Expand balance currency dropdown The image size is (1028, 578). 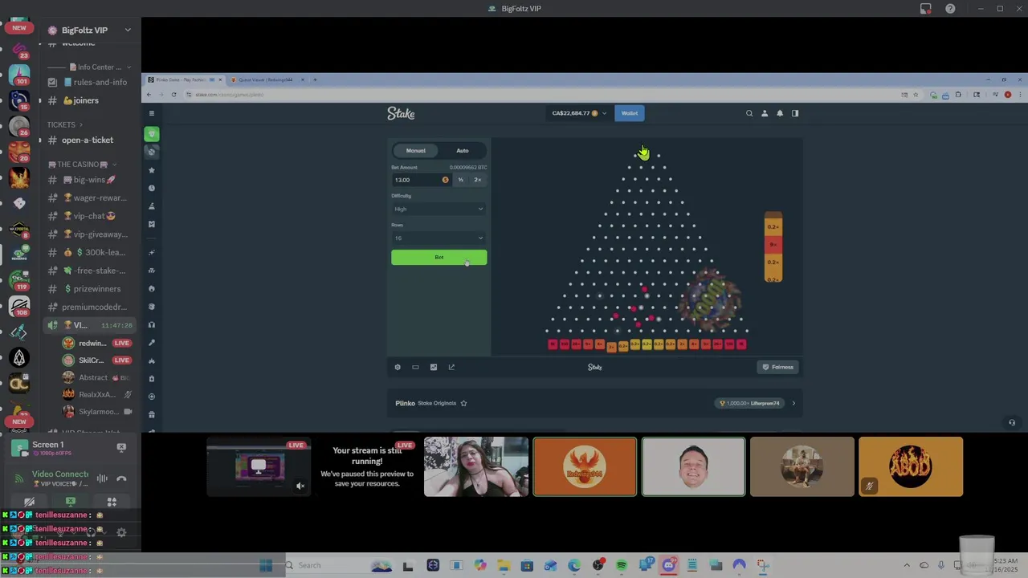pos(604,113)
